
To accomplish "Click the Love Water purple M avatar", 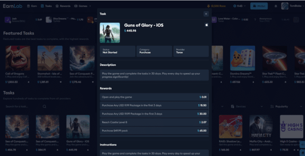I will click(214, 20).
